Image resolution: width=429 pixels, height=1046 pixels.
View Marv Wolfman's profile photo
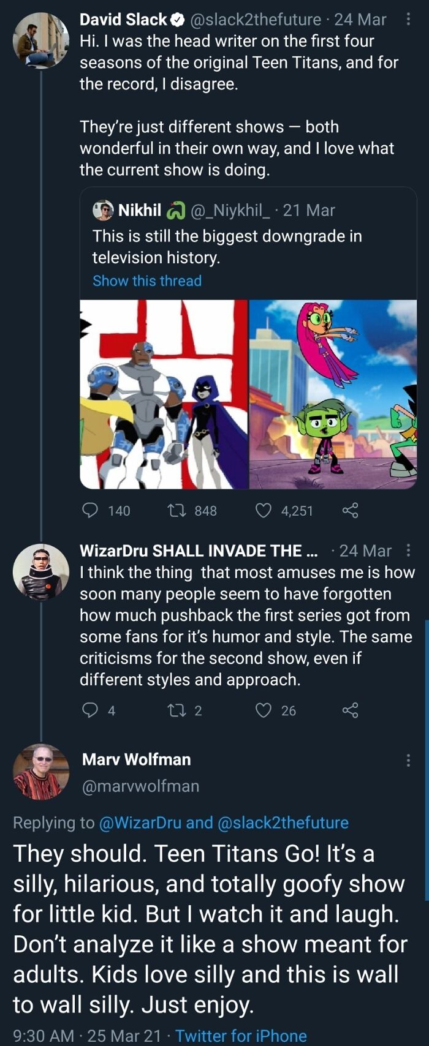pyautogui.click(x=41, y=772)
